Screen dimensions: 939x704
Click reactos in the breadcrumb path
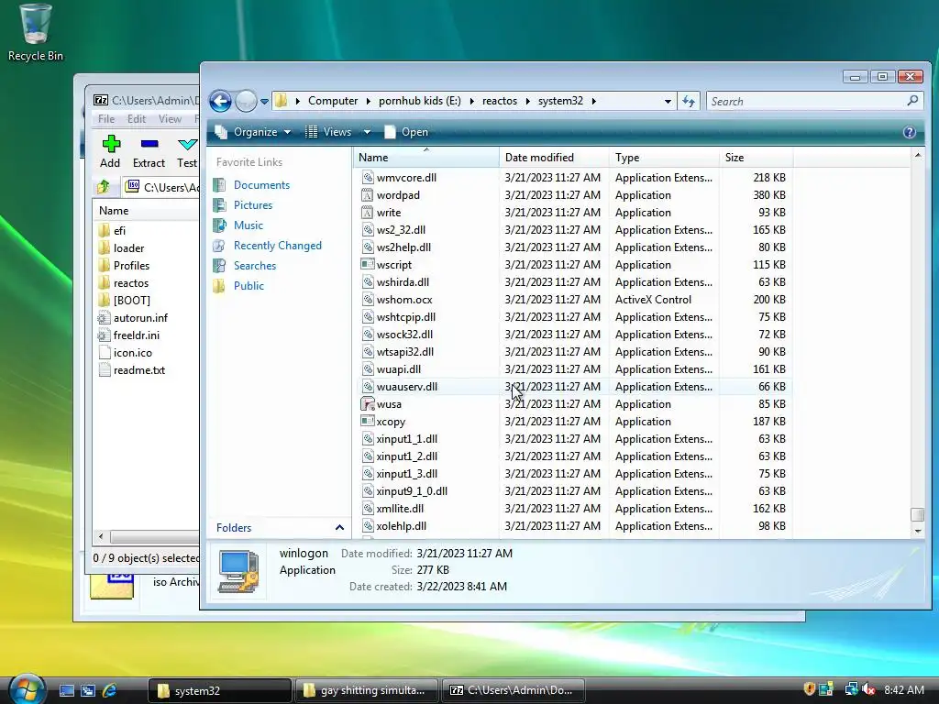pos(500,101)
